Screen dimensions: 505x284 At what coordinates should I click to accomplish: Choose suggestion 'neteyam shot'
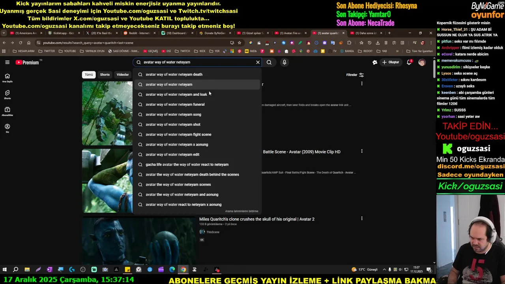(x=197, y=124)
